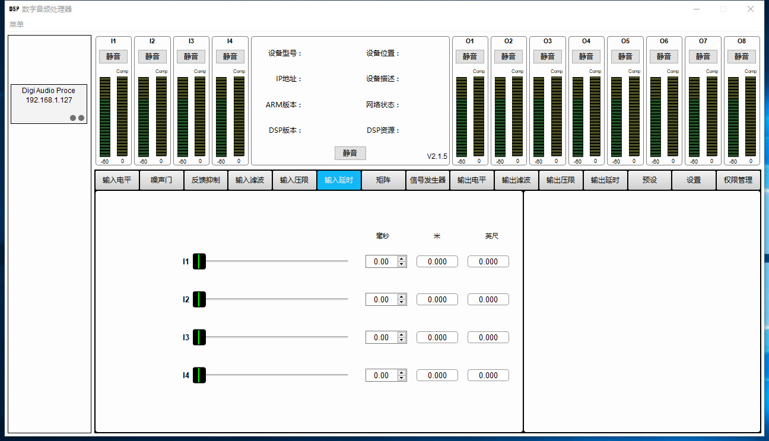Open the 噪声门 tab
The width and height of the screenshot is (769, 441).
coord(161,180)
